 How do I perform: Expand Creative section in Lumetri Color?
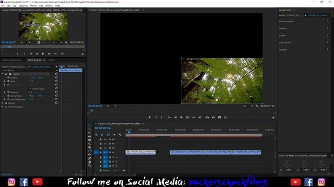[x=283, y=28]
